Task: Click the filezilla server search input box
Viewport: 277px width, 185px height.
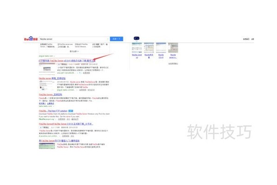Action: tap(74, 39)
